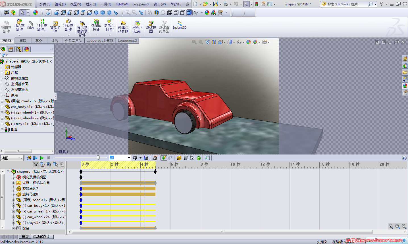Image resolution: width=408 pixels, height=244 pixels.
Task: Open the 工具(T) menu
Action: click(x=106, y=4)
